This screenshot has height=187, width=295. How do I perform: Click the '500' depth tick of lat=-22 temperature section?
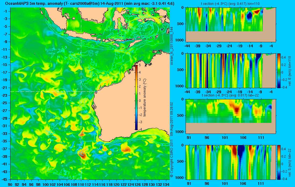click(181, 115)
